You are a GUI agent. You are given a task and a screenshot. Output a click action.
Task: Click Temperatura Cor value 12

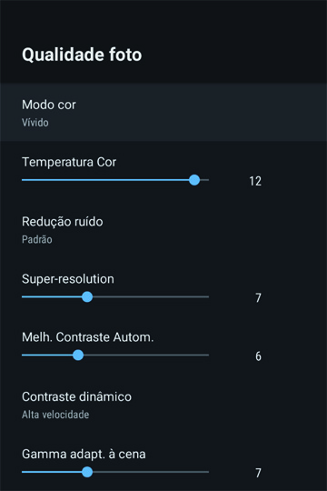pos(255,181)
